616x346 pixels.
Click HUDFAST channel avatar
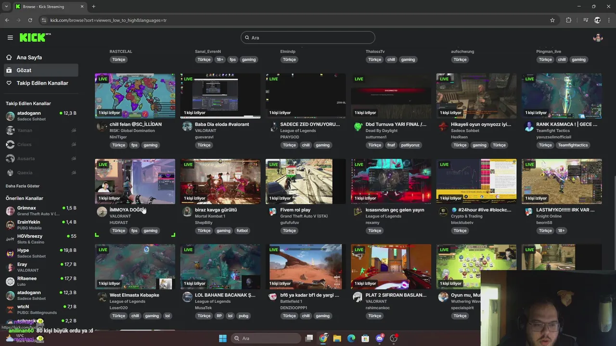(102, 211)
